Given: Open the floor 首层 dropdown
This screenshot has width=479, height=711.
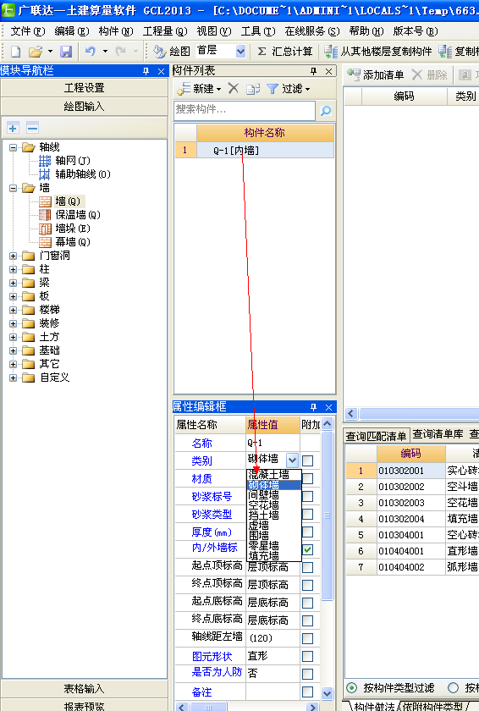Looking at the screenshot, I should coord(240,52).
